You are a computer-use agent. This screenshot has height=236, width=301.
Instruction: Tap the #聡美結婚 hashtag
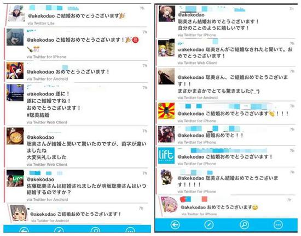38,115
